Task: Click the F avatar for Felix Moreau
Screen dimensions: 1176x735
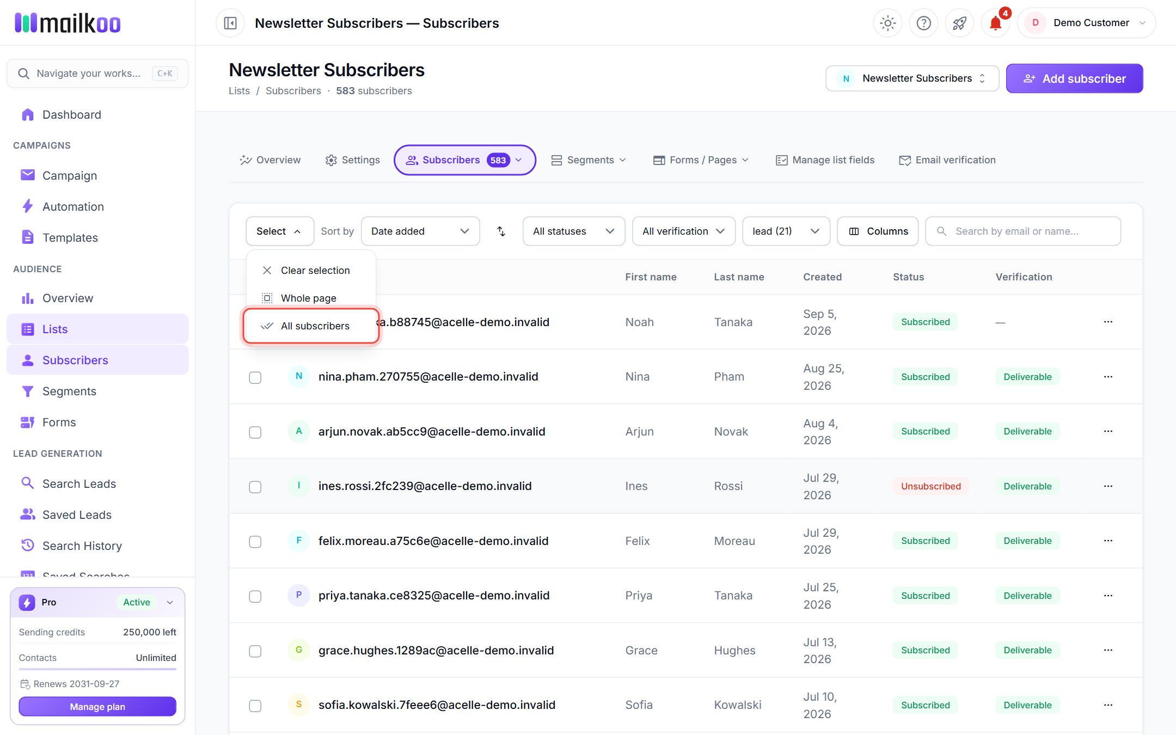Action: point(299,541)
